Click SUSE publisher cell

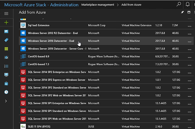coord(91,127)
